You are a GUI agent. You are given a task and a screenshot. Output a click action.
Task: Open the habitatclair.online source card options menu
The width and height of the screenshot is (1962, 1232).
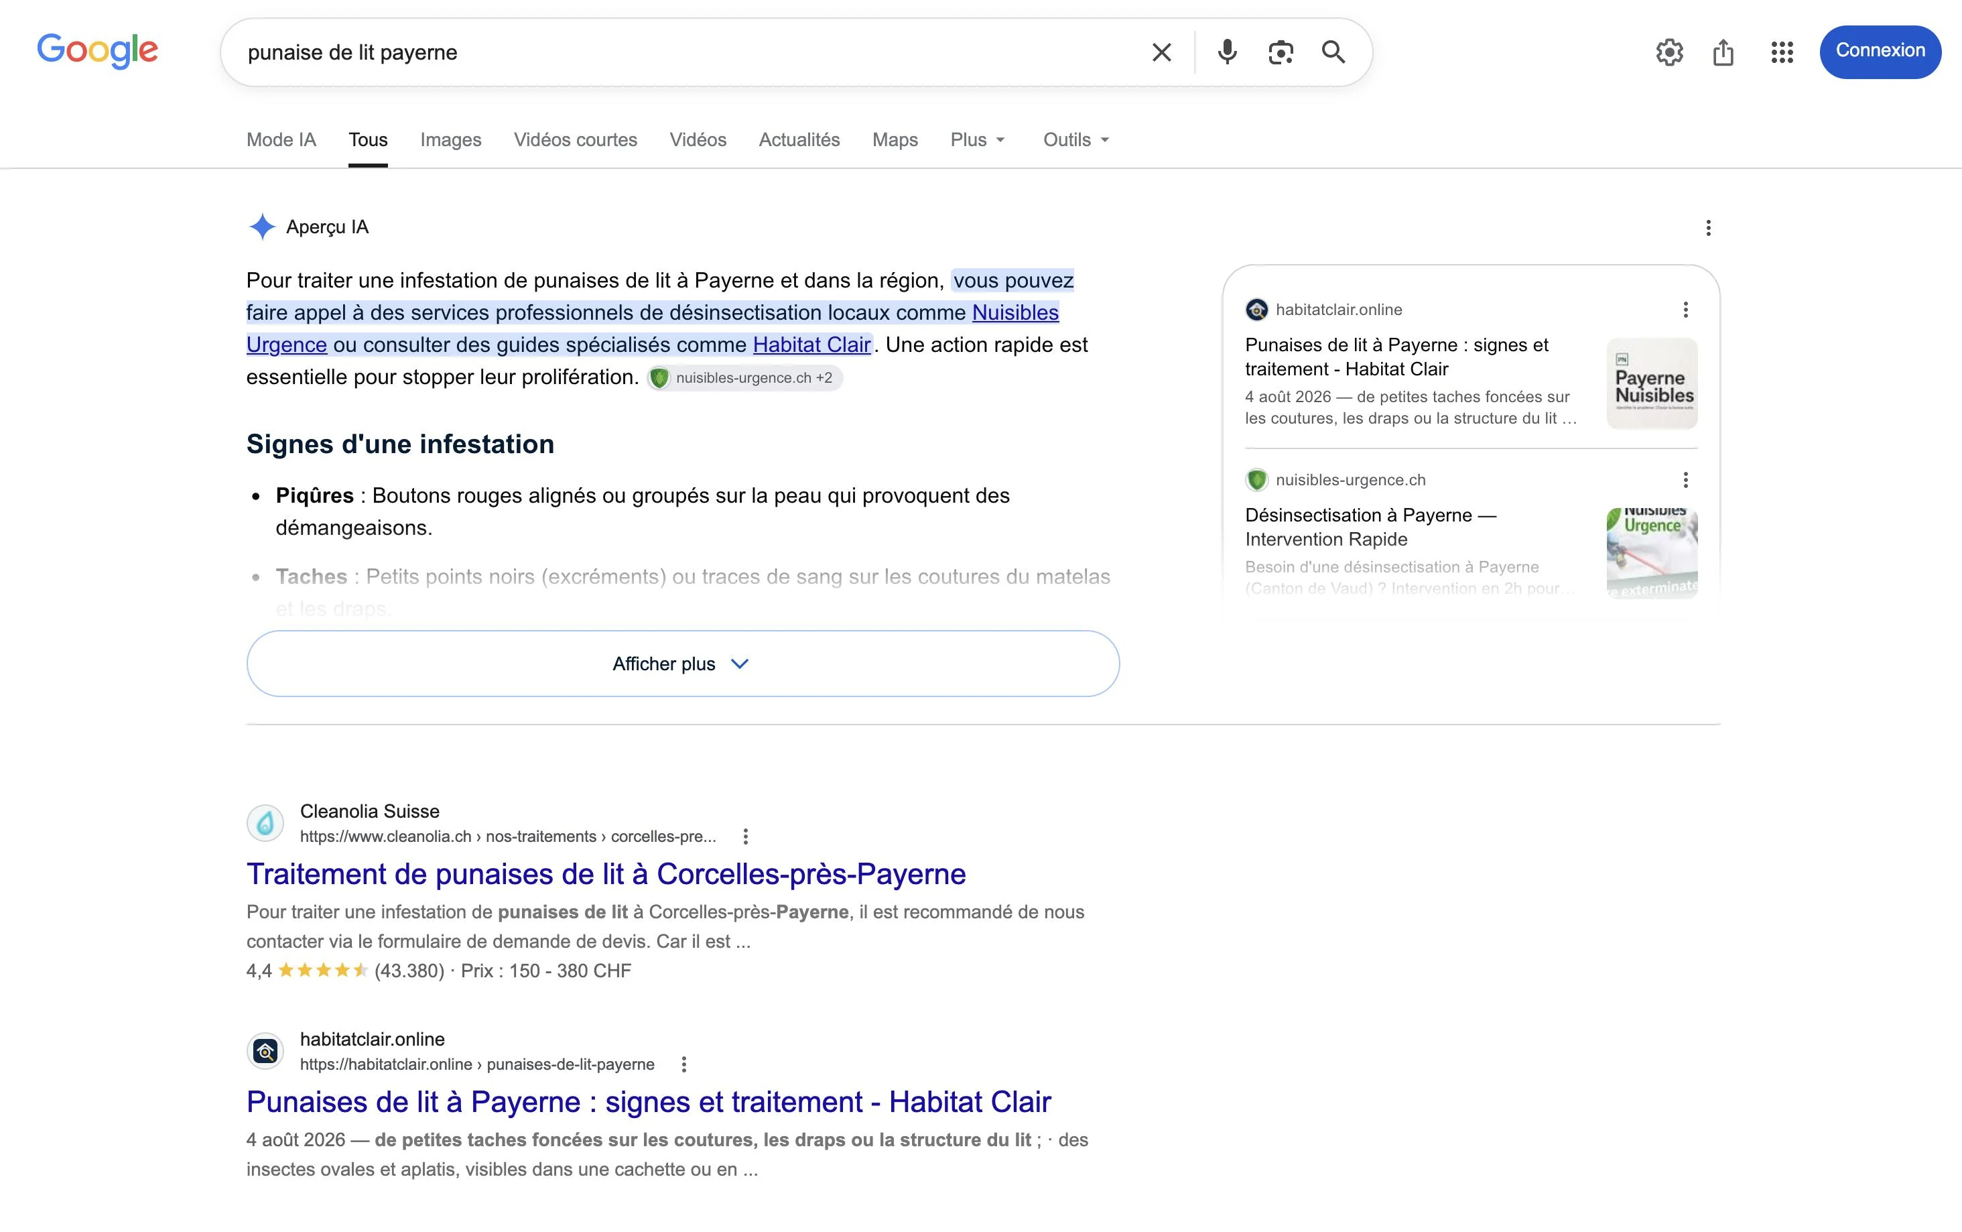[x=1685, y=310]
